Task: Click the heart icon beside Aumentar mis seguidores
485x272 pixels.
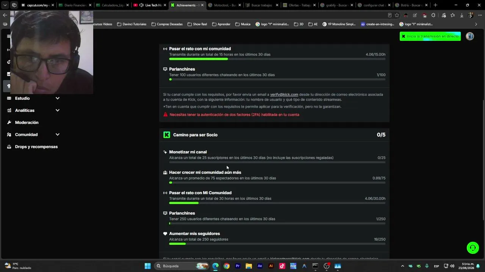Action: click(x=165, y=233)
